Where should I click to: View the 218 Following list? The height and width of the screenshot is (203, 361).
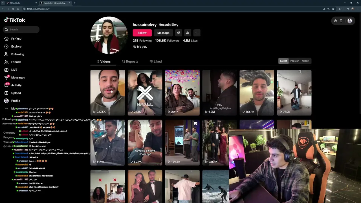coord(142,41)
